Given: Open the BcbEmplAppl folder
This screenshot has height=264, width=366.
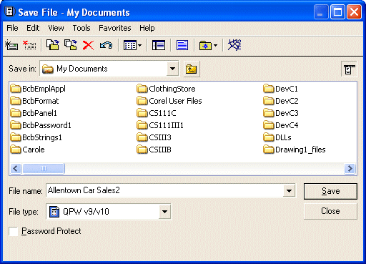Looking at the screenshot, I should 38,89.
